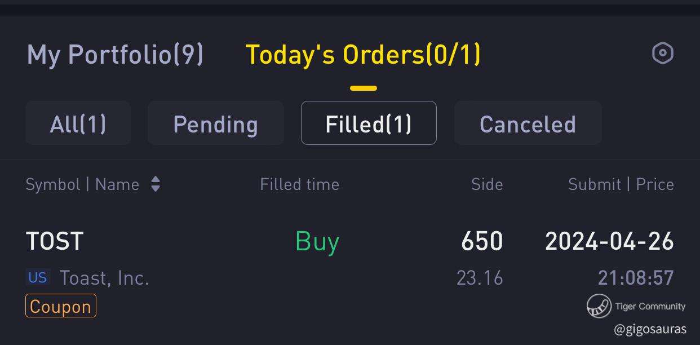Sort by Symbol | Name column
The image size is (700, 345).
click(82, 184)
